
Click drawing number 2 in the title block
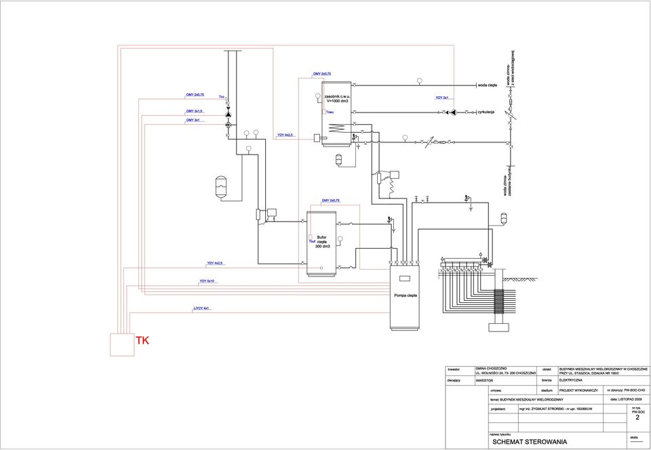[x=637, y=418]
